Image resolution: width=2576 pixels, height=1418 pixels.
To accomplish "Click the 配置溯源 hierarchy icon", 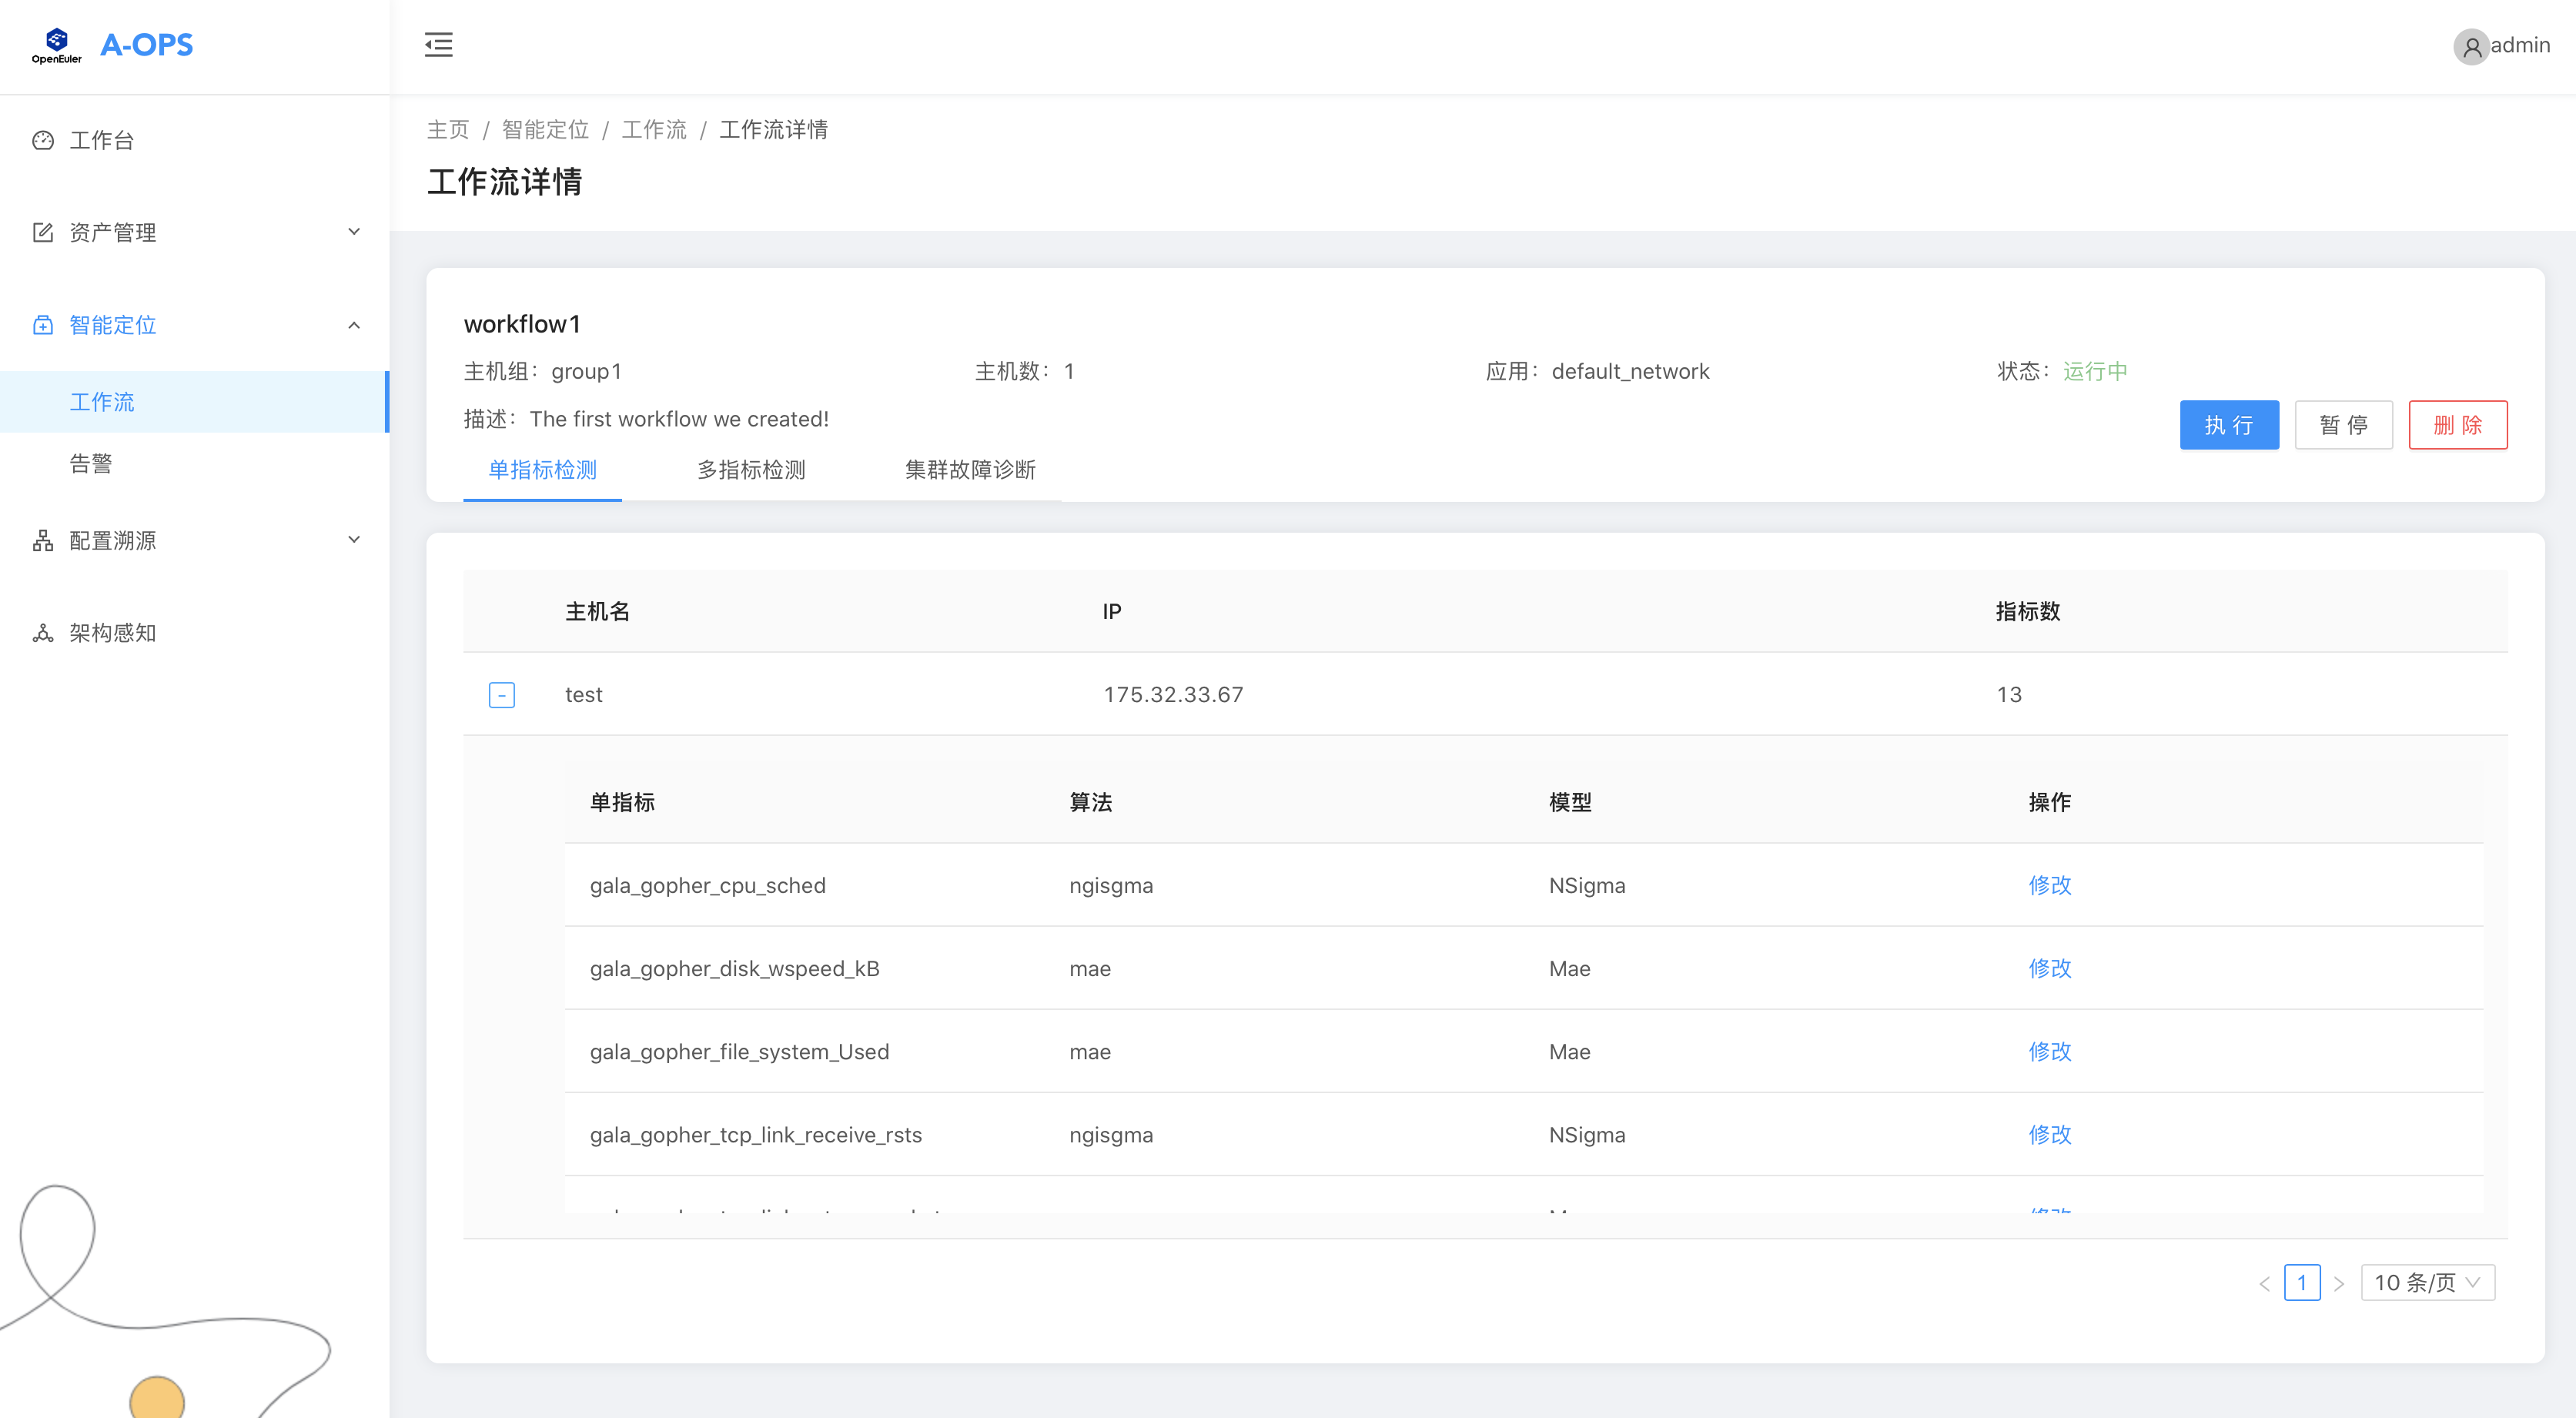I will point(43,540).
